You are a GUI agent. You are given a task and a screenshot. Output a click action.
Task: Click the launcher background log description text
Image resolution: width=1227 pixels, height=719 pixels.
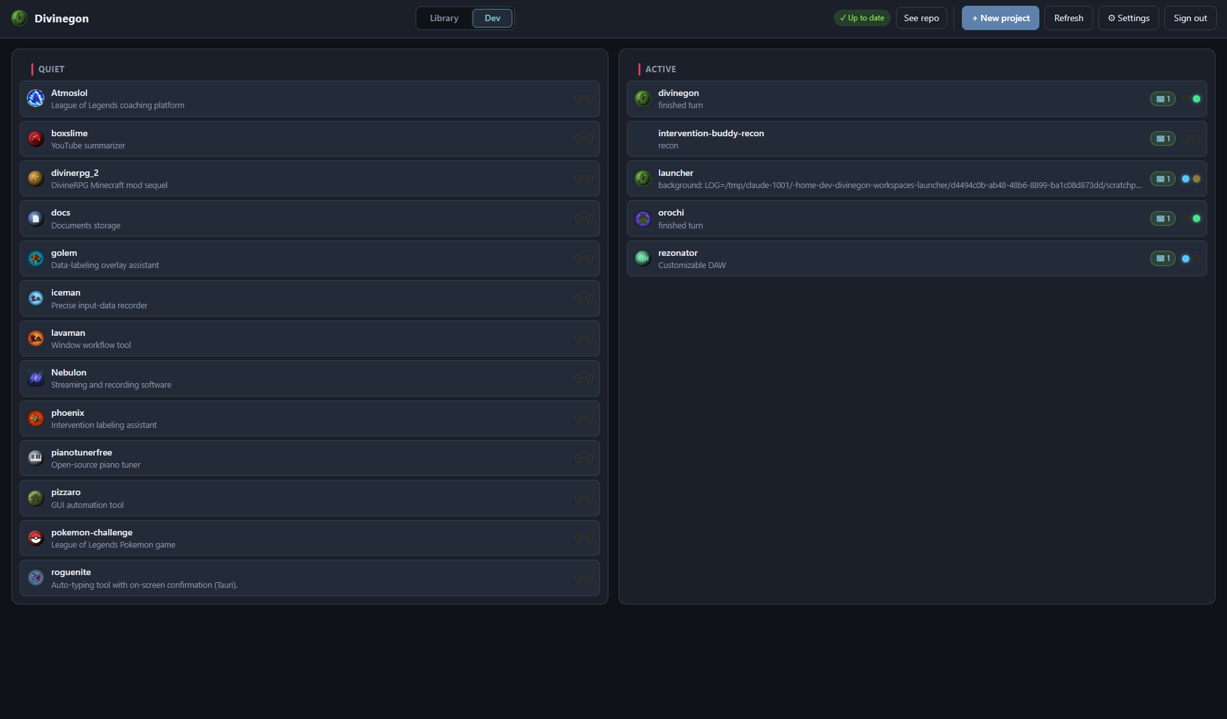[900, 186]
